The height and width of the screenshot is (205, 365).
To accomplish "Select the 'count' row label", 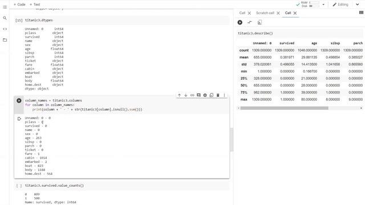I will pyautogui.click(x=244, y=50).
